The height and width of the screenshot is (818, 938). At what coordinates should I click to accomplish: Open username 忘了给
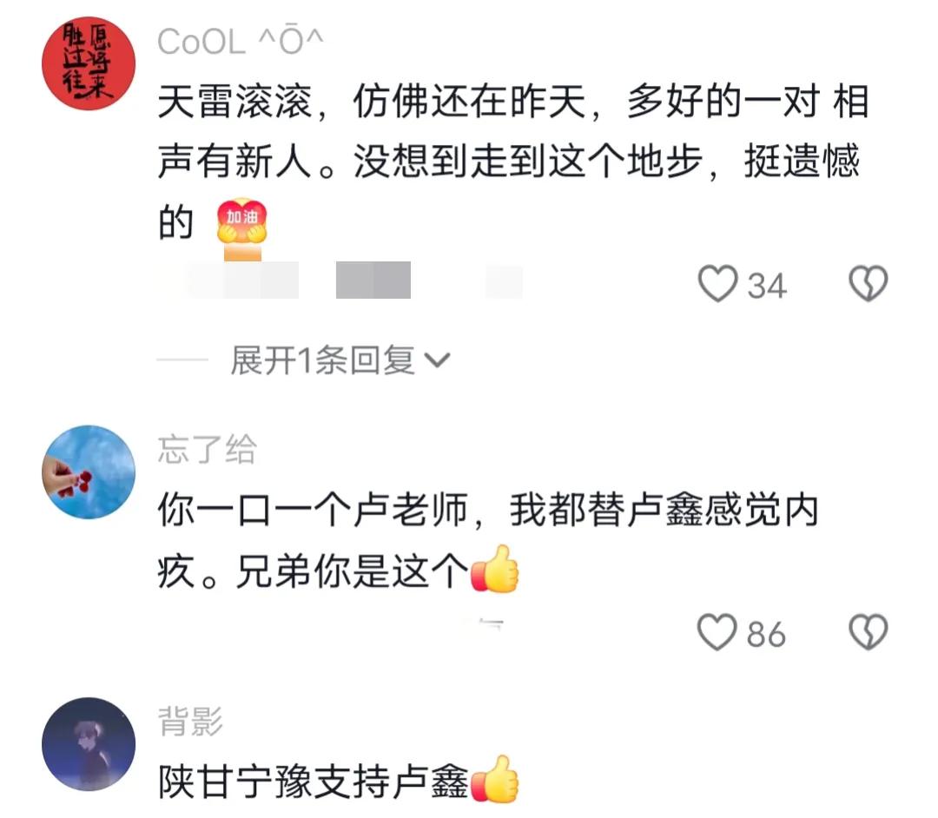pos(207,450)
